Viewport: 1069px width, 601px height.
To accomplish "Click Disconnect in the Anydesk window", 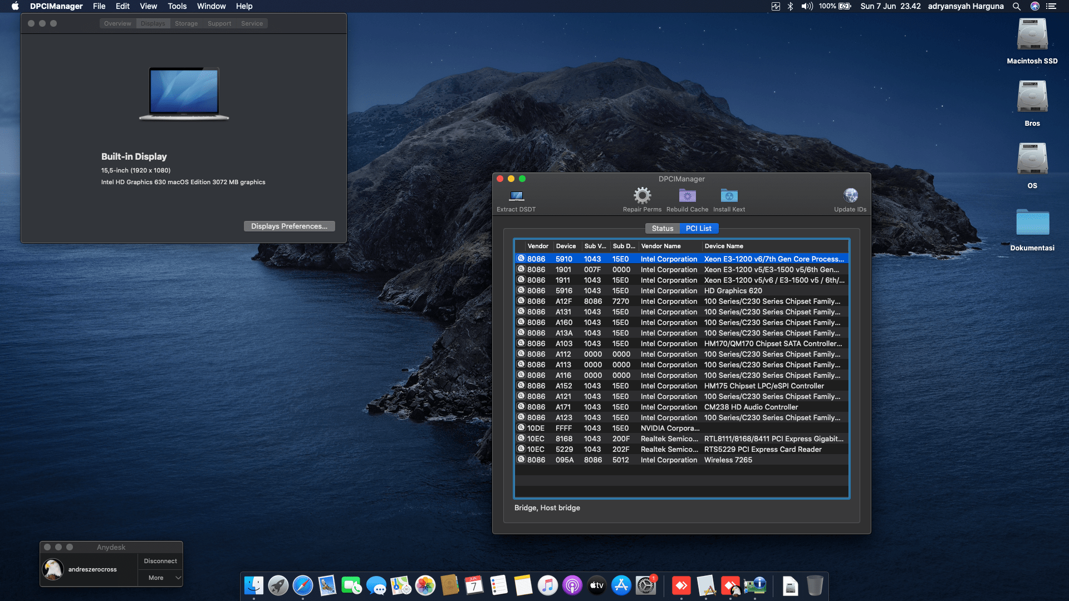I will 160,561.
